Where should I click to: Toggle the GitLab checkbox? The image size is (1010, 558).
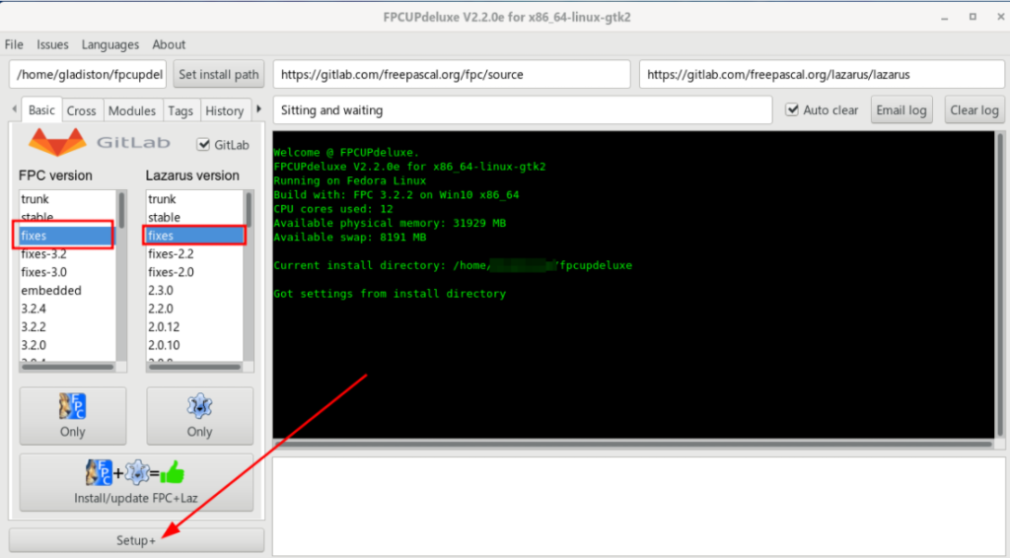pyautogui.click(x=204, y=145)
